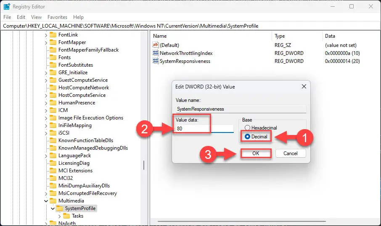
Task: Click the KnownFunctionTableDlls folder icon
Action: click(x=53, y=140)
